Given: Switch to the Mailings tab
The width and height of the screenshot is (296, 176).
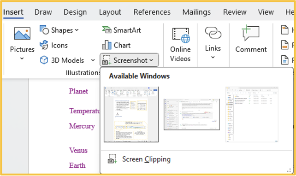Looking at the screenshot, I should 196,12.
